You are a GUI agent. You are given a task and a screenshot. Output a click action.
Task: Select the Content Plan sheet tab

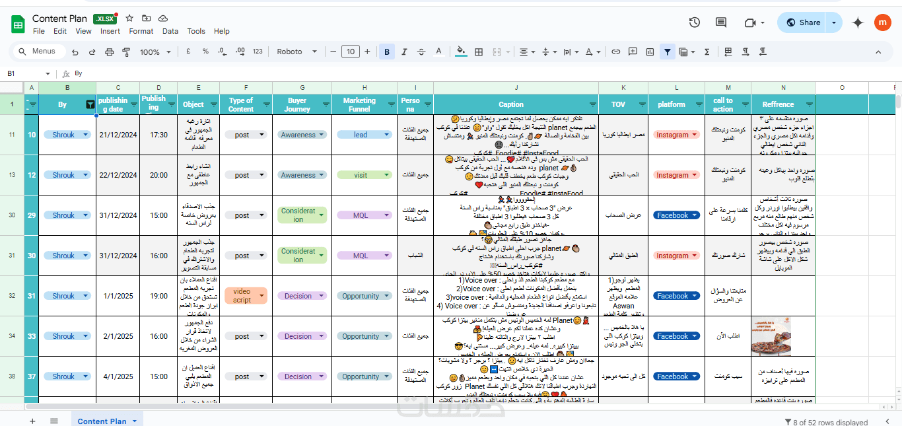pyautogui.click(x=106, y=421)
